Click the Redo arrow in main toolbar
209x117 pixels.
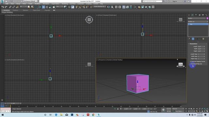(x=6, y=7)
